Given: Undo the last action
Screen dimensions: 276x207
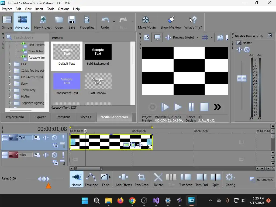Looking at the screenshot, I should coord(105,22).
